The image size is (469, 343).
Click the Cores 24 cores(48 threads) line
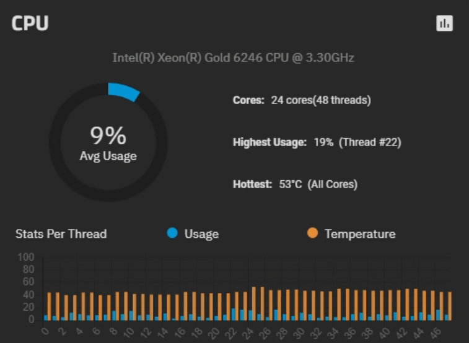pos(302,100)
